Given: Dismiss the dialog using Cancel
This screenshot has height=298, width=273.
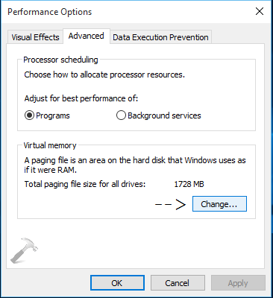Looking at the screenshot, I should (x=178, y=283).
